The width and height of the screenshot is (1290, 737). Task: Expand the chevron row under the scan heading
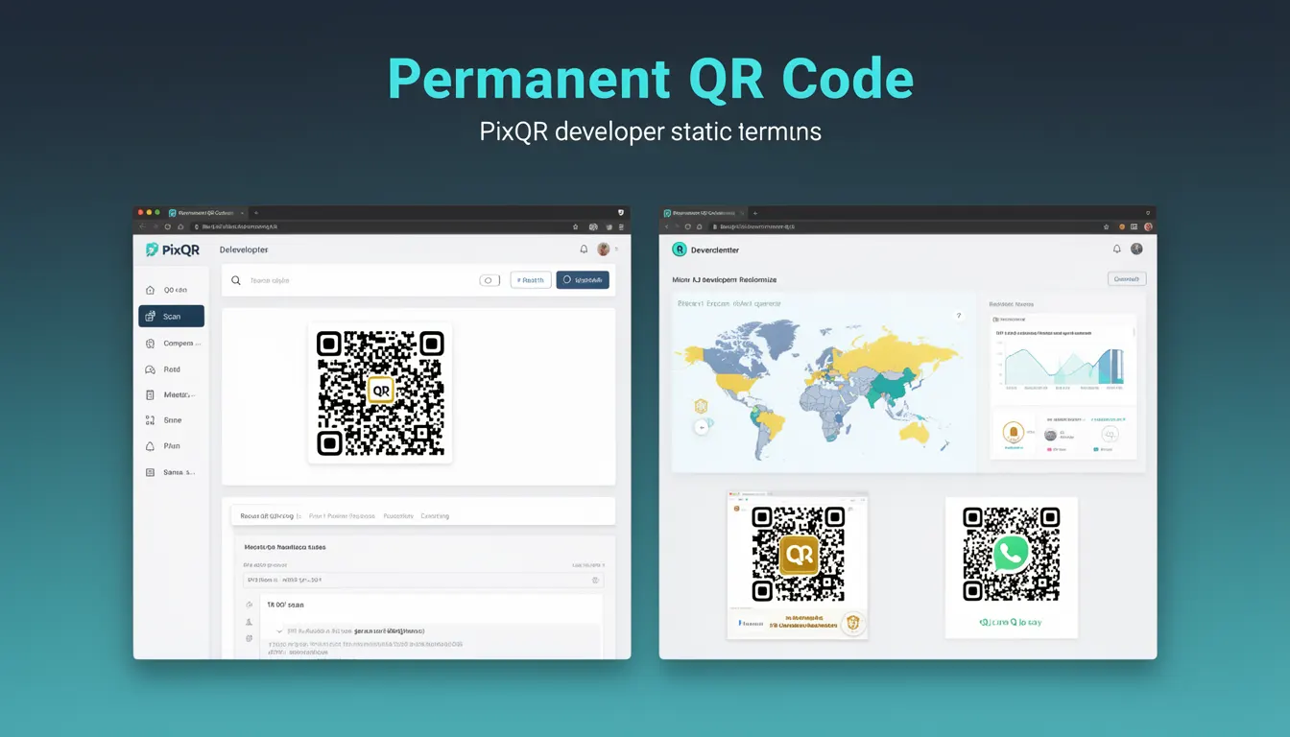click(279, 631)
